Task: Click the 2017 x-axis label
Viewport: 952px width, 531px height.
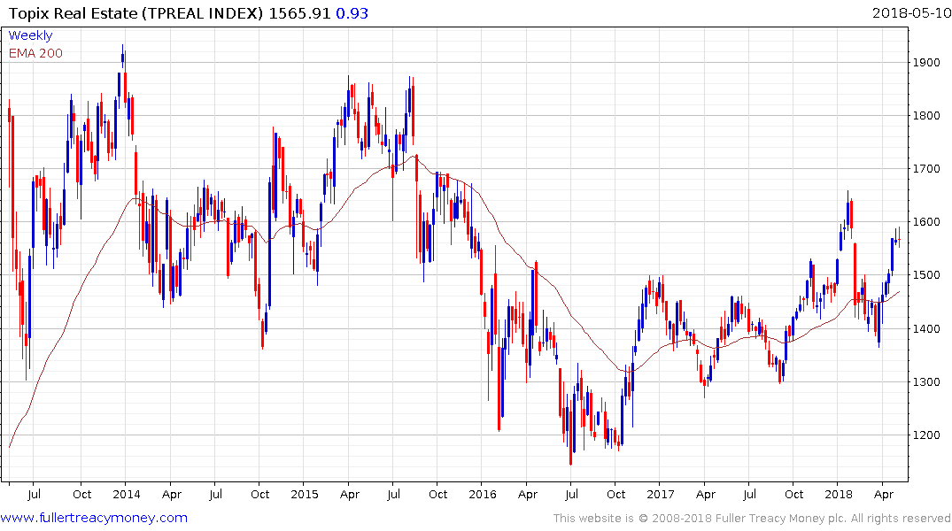Action: pyautogui.click(x=661, y=494)
